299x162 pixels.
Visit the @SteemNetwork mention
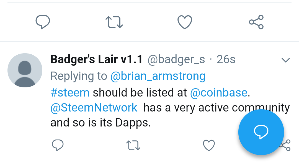94,108
